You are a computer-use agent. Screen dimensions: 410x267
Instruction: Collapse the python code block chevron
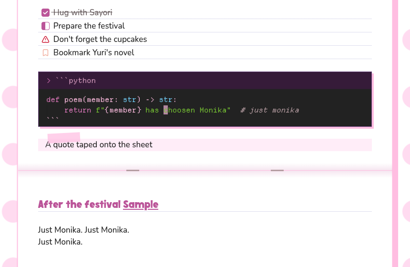point(49,81)
